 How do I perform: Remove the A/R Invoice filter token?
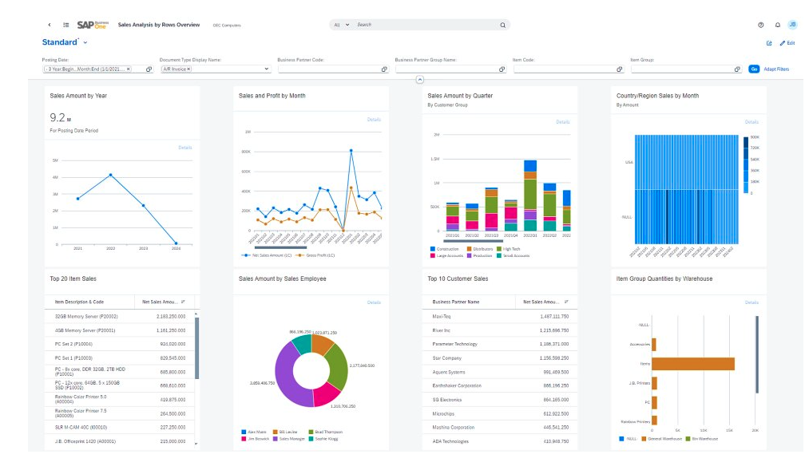tap(189, 69)
